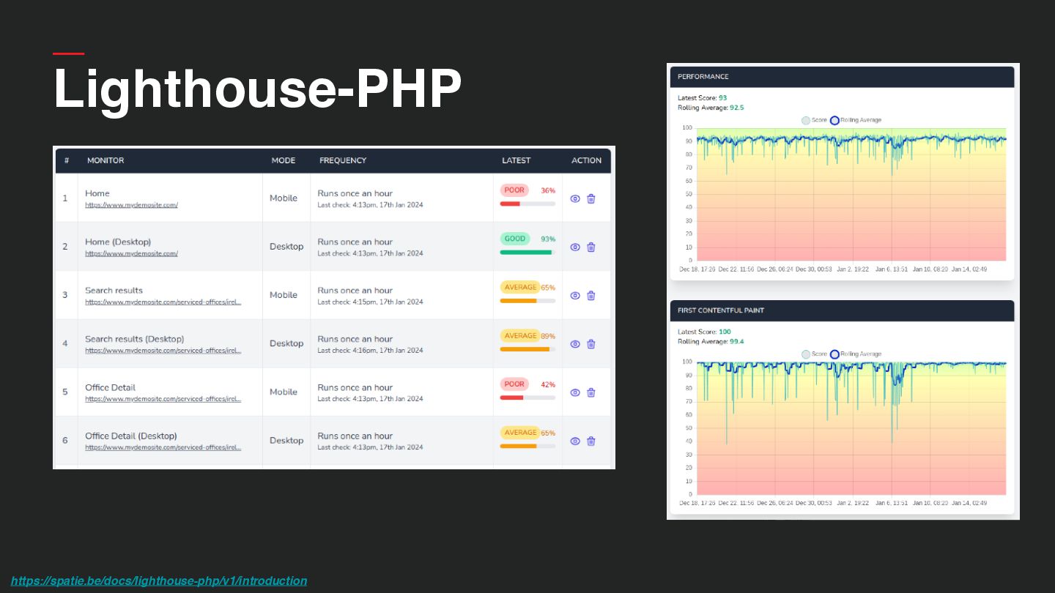Click the orange progress bar in Search results mobile row
This screenshot has height=593, width=1055.
pos(527,300)
